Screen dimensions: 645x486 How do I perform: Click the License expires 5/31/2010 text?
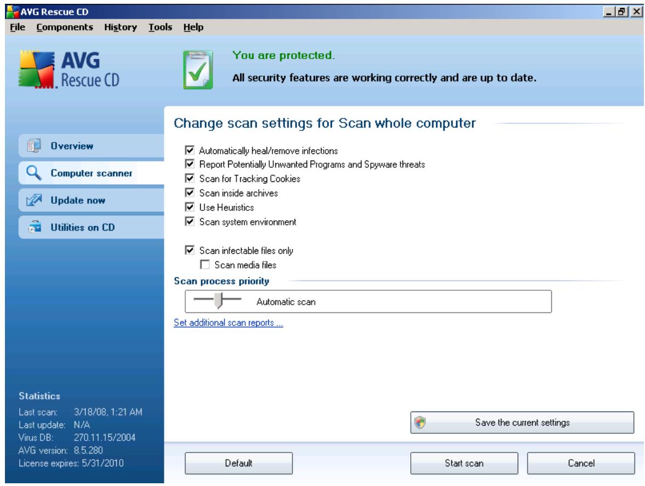click(71, 463)
